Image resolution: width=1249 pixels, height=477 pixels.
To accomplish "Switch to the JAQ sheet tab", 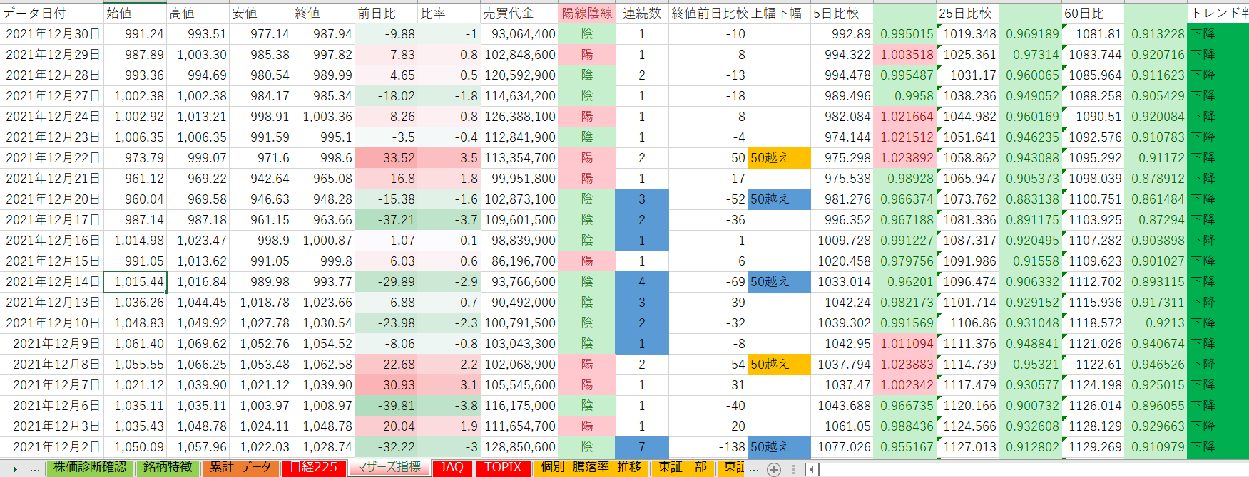I will tap(452, 468).
